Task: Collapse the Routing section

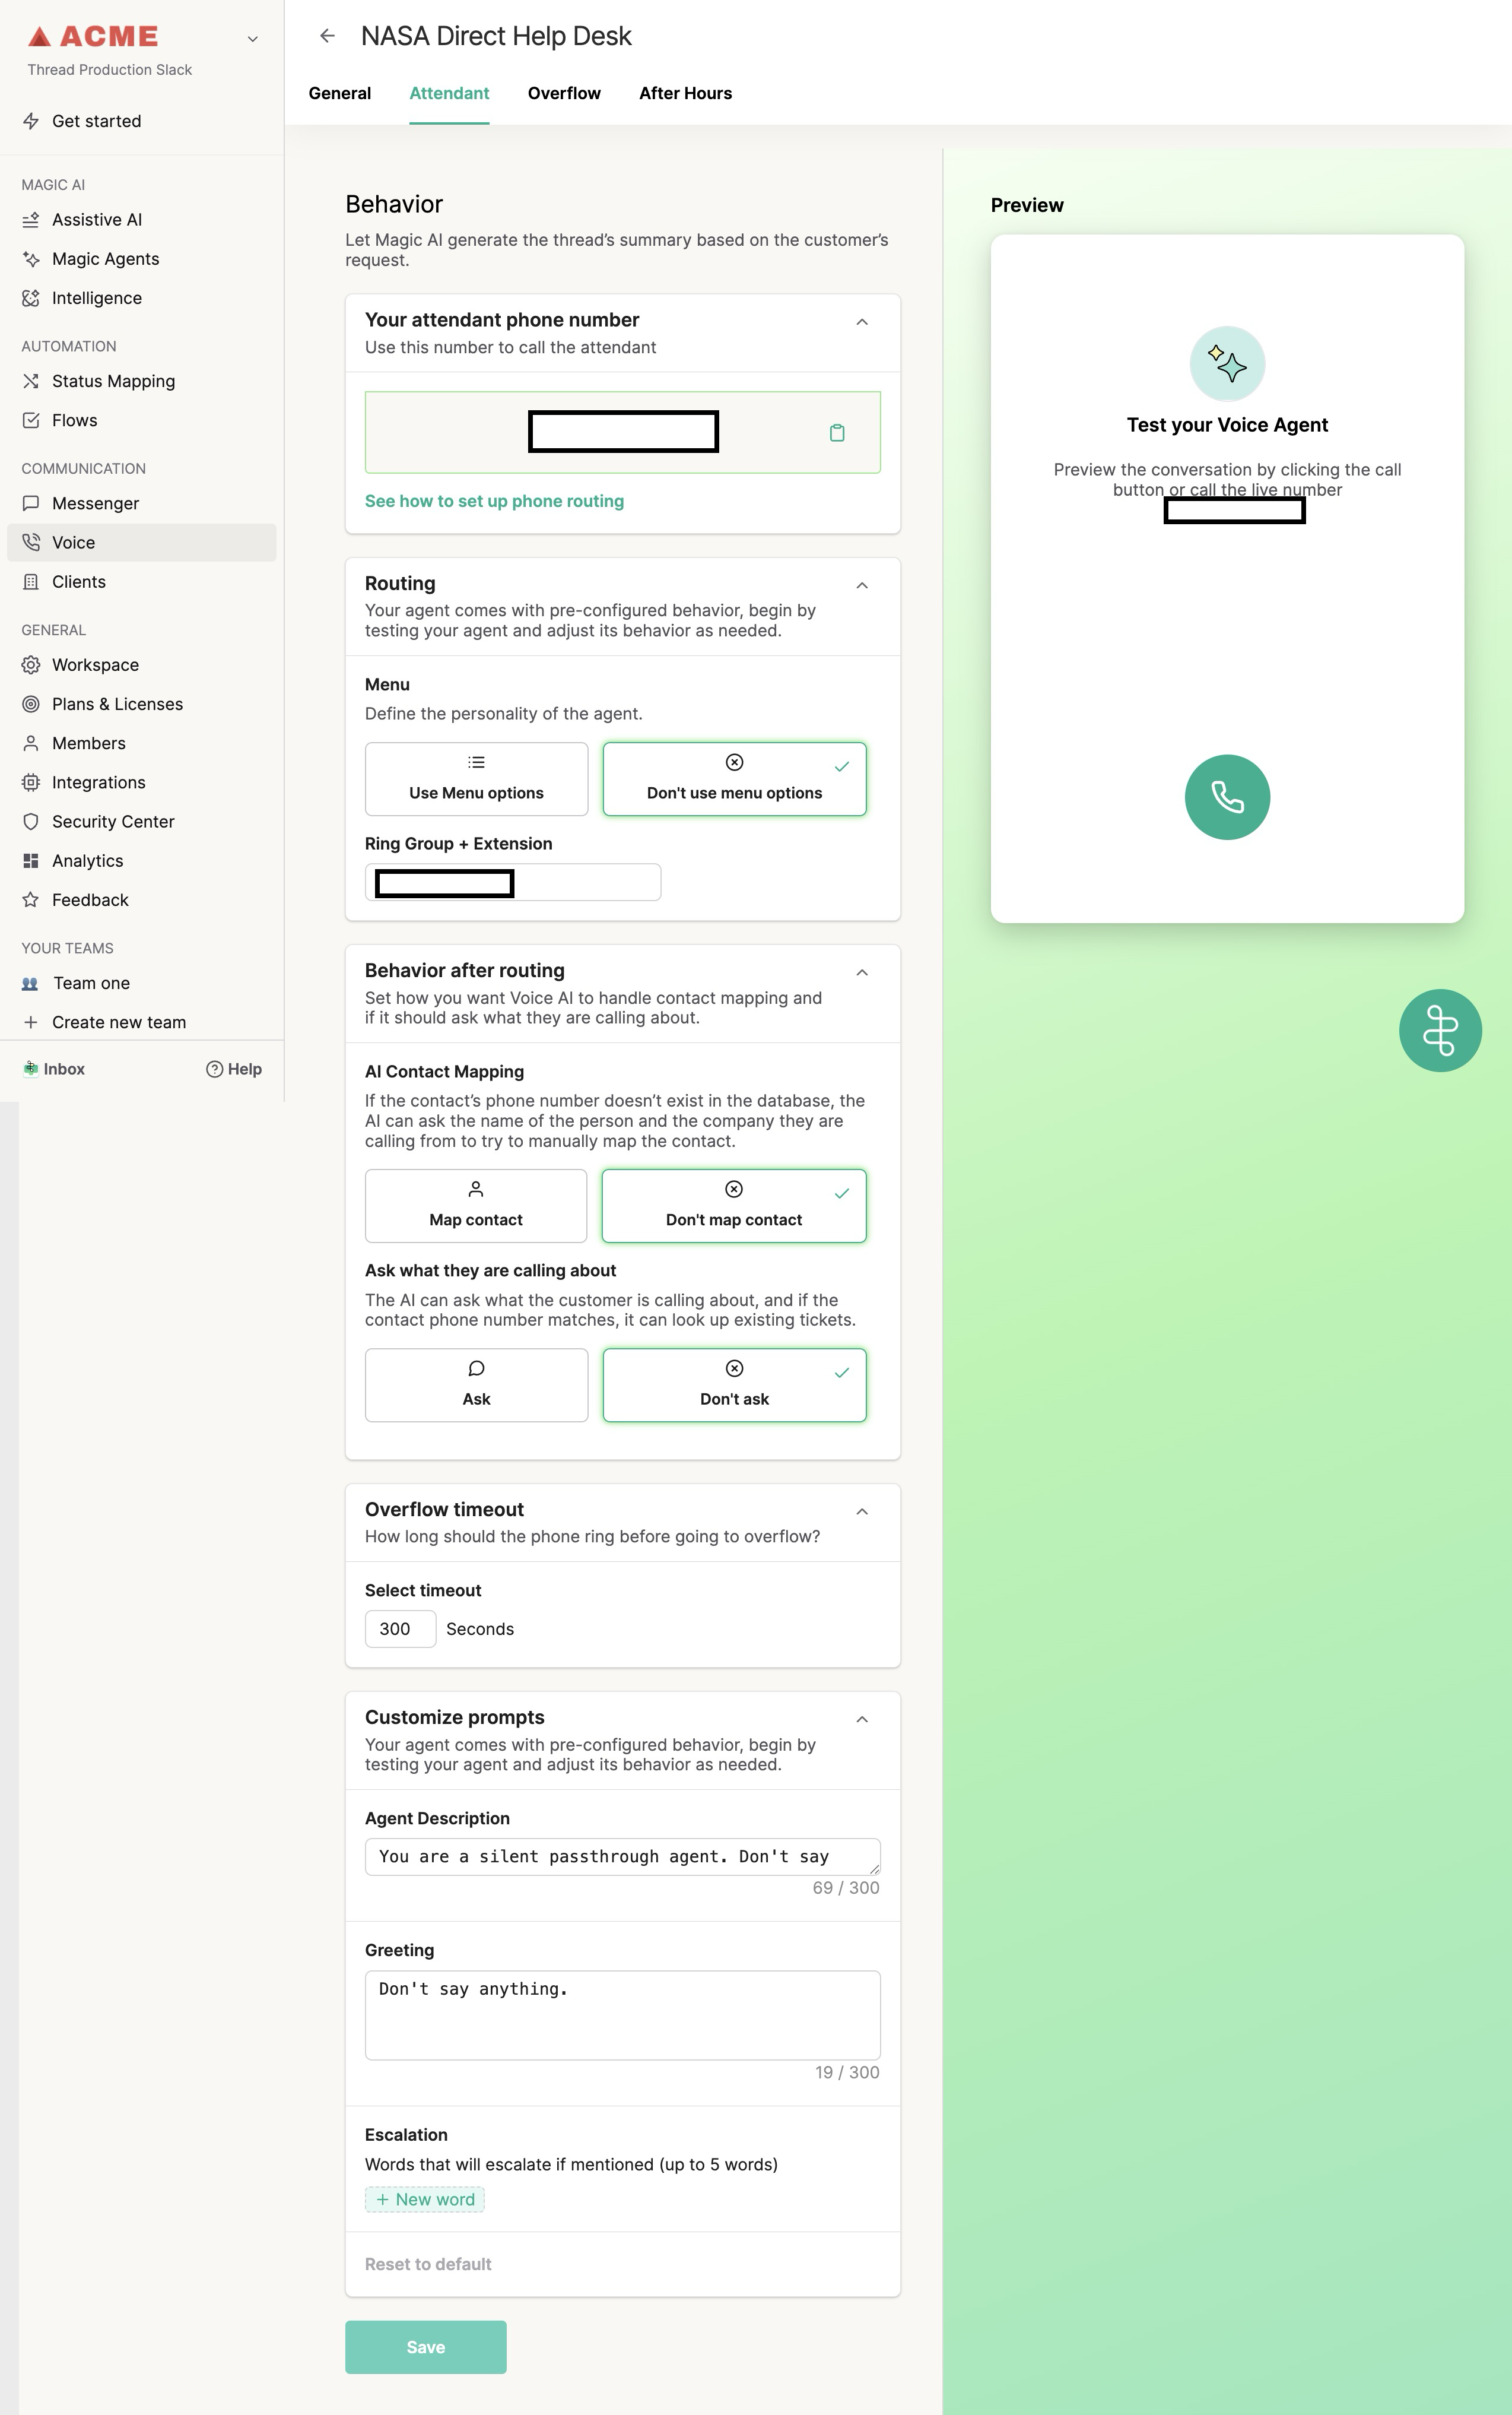Action: pos(861,585)
